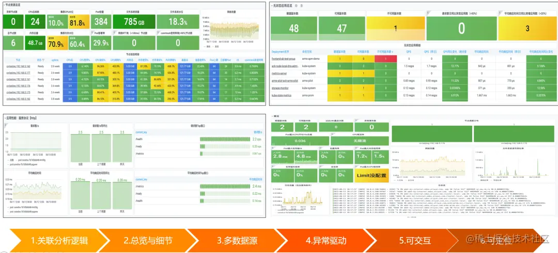Click Pod容量 stat showing 384
The height and width of the screenshot is (253, 558).
point(101,22)
